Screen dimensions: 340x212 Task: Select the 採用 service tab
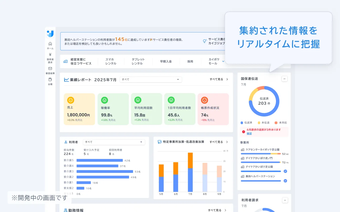(x=190, y=61)
